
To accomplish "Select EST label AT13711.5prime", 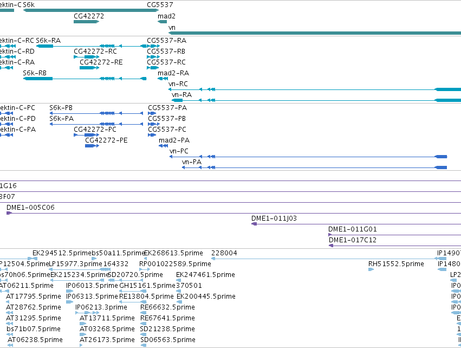I will (x=107, y=319).
